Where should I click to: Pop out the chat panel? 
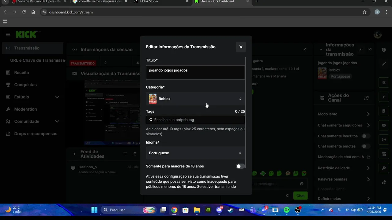coord(304,50)
